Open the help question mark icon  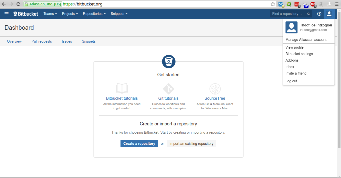pos(319,14)
